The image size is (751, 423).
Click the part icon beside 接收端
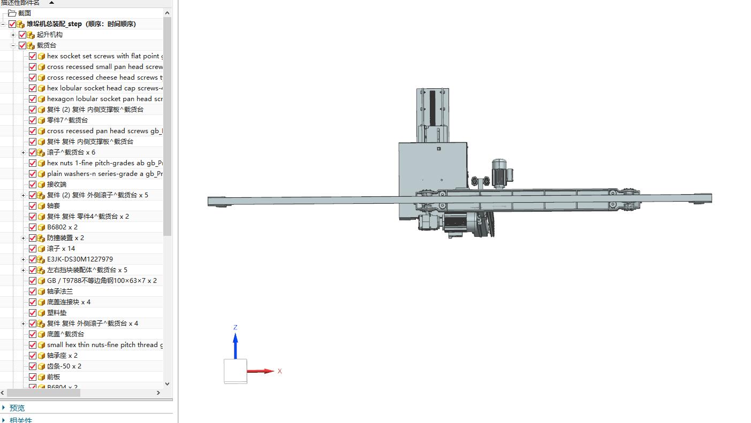(41, 184)
